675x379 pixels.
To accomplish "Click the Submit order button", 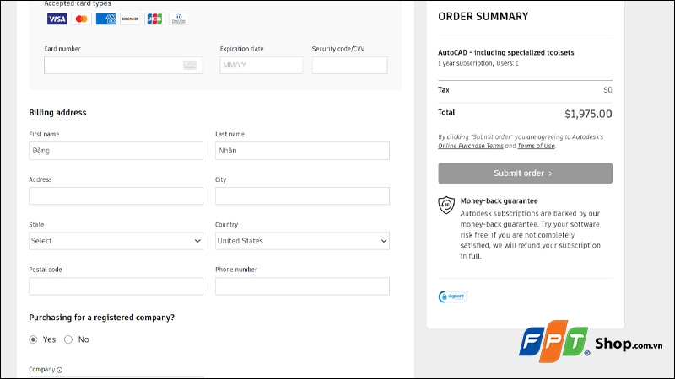I will (x=525, y=173).
